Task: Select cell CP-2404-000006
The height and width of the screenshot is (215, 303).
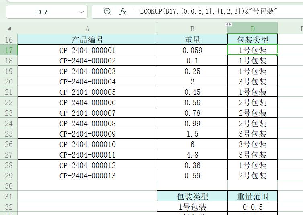Action: [x=87, y=102]
